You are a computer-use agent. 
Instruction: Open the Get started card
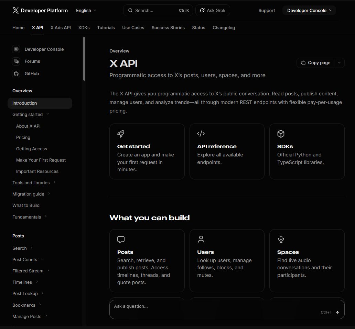[147, 151]
